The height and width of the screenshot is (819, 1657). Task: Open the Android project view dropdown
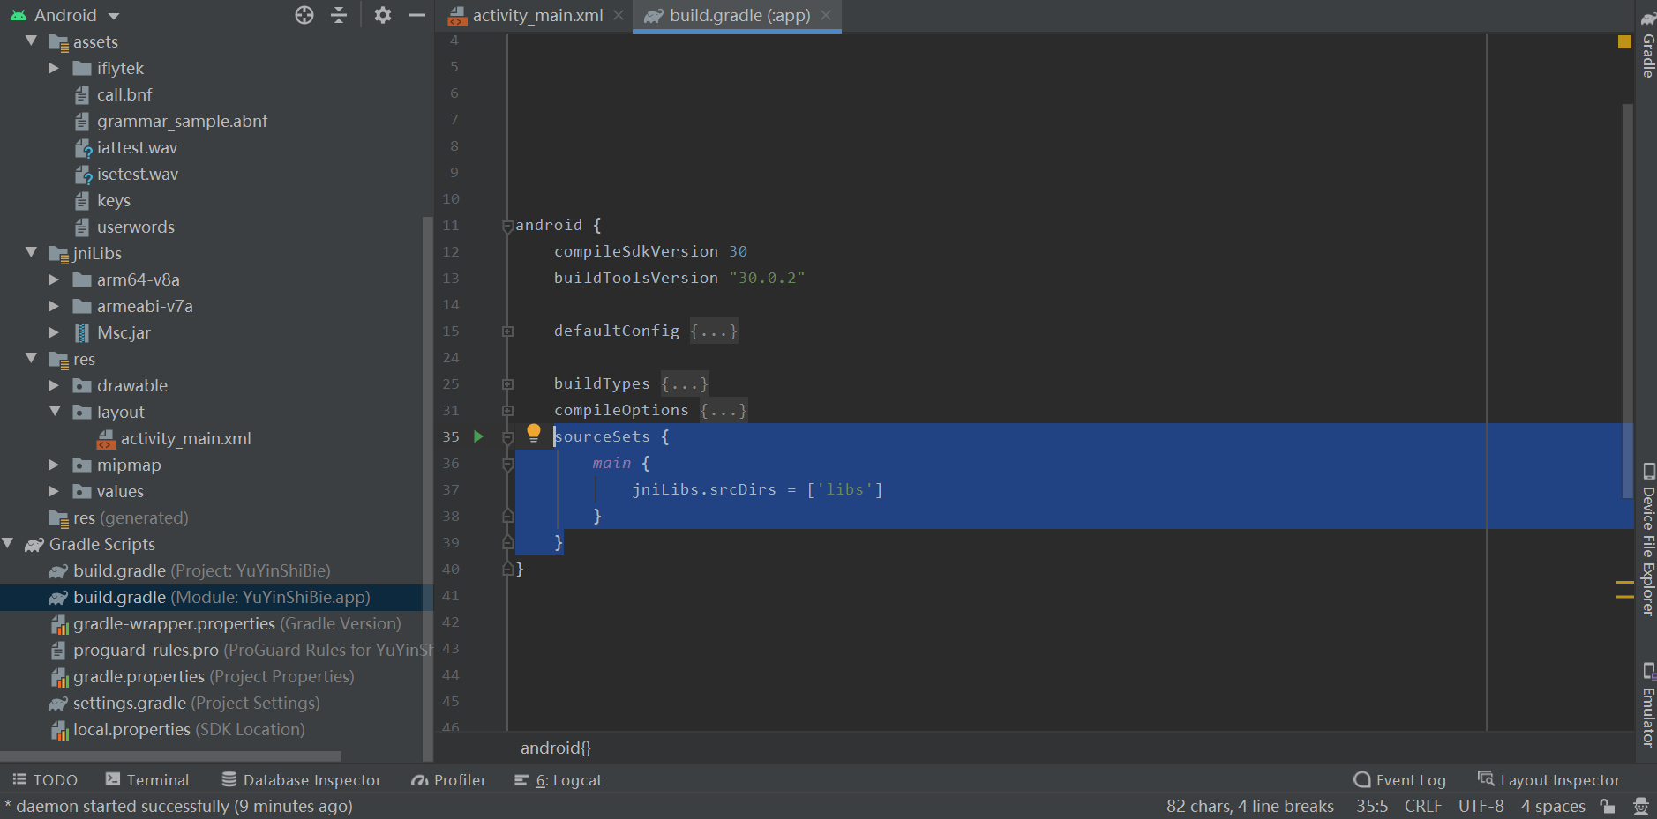pos(65,15)
